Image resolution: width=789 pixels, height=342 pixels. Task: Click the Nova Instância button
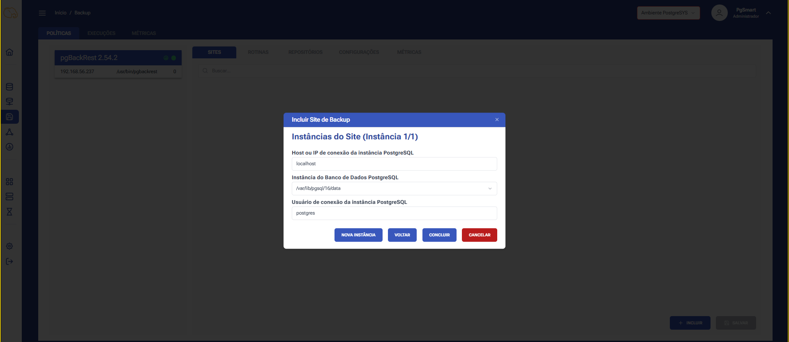[x=358, y=235]
